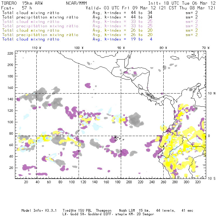Click the olive 'Total precipitation mixing ratio' legend label
Image resolution: width=217 pixels, height=217 pixels.
40,35
